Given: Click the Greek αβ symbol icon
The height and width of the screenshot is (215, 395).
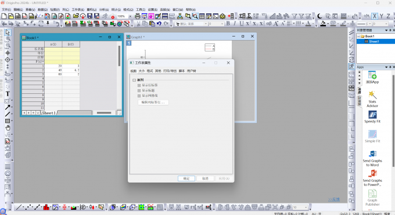Looking at the screenshot, I should tap(269, 24).
